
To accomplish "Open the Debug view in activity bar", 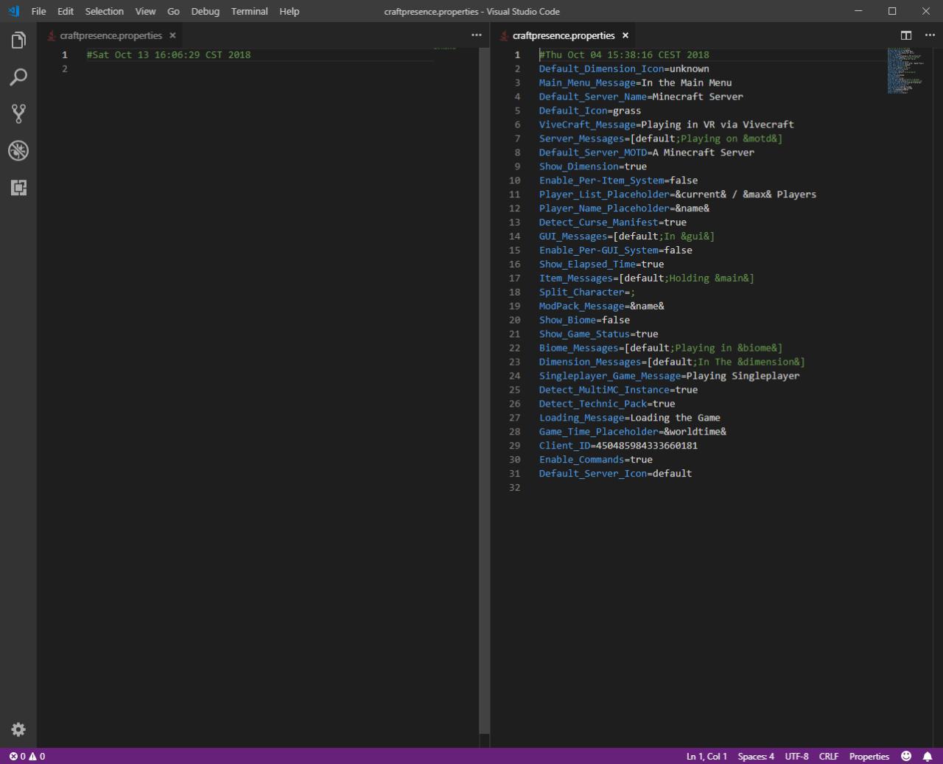I will [18, 150].
